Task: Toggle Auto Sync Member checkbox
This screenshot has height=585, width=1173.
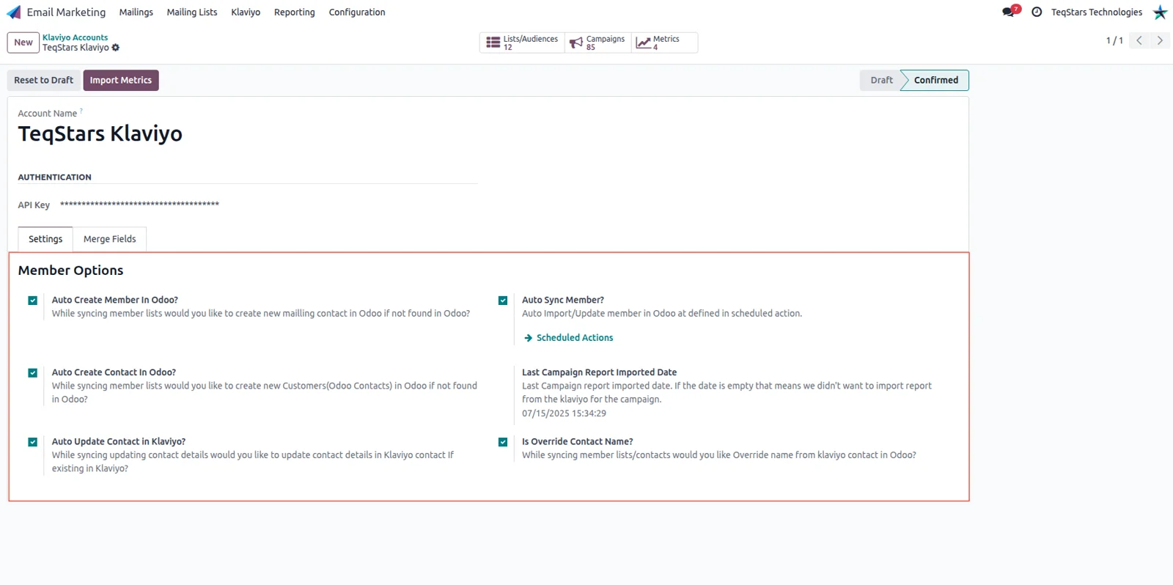Action: tap(503, 301)
